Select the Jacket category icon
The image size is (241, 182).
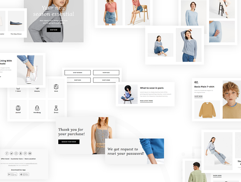click(18, 108)
